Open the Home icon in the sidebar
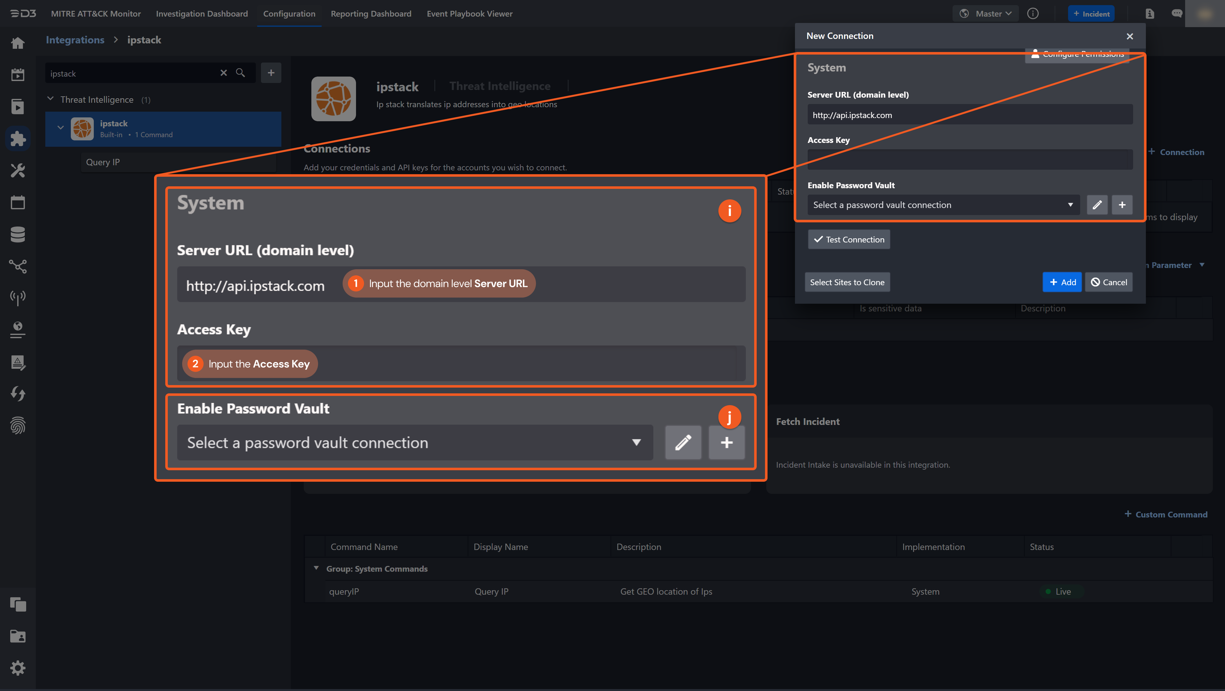 (x=18, y=43)
